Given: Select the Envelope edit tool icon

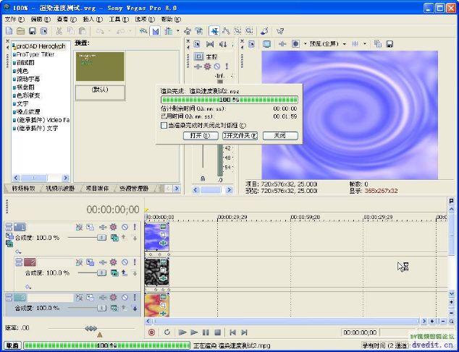Looking at the screenshot, I should coord(226,31).
